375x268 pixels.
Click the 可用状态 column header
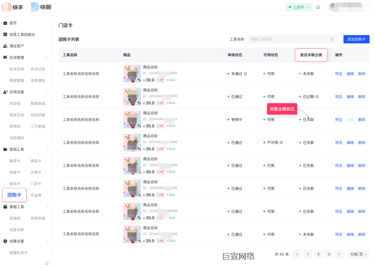[271, 55]
